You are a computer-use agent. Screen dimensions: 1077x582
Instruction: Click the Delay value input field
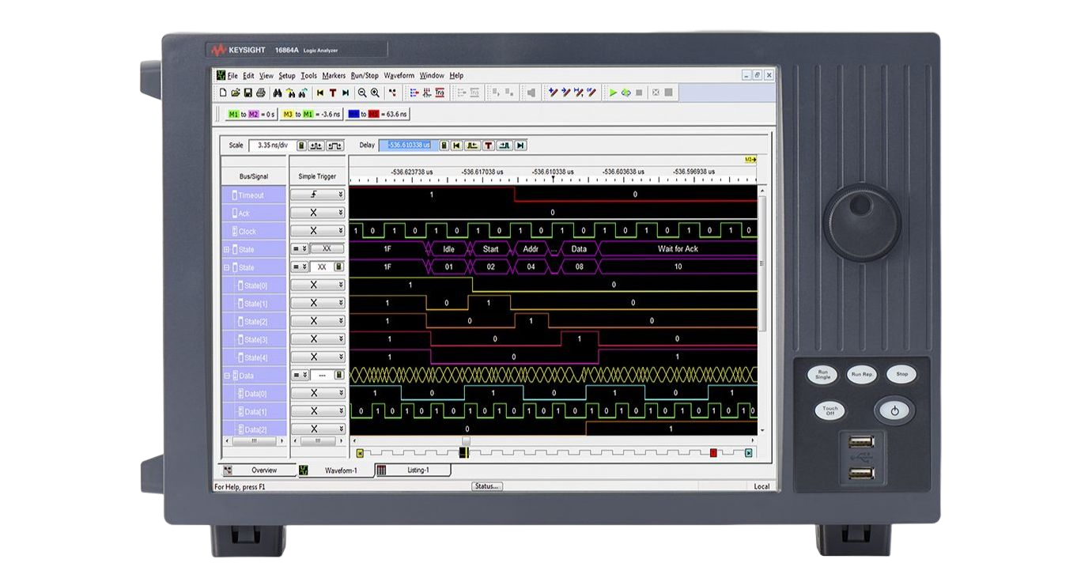[407, 145]
